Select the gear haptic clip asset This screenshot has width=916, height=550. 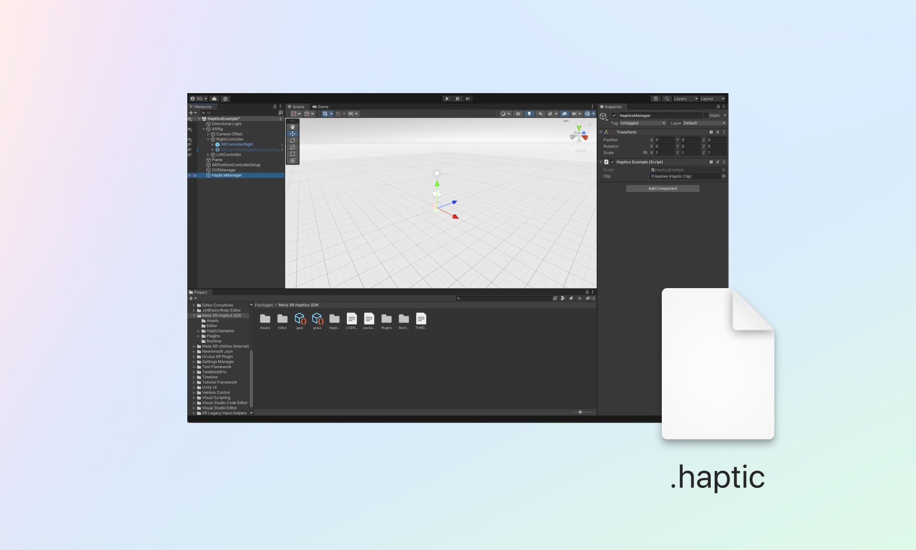pyautogui.click(x=300, y=321)
